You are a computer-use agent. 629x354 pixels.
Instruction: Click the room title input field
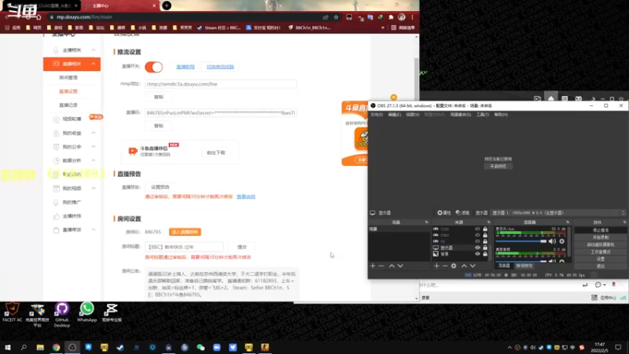tap(184, 247)
